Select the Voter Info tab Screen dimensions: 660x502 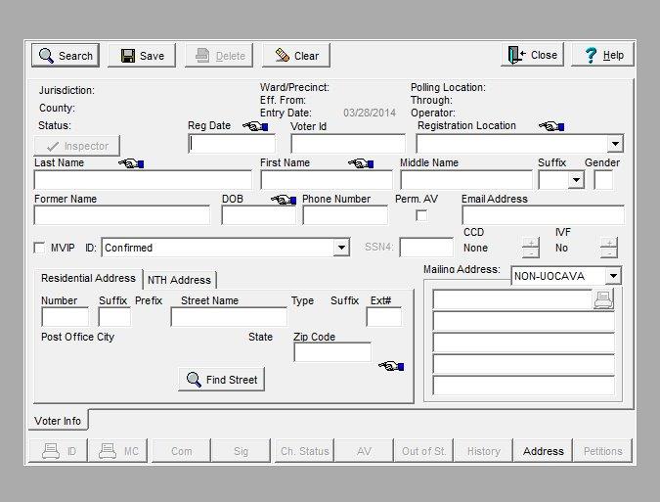tap(58, 421)
